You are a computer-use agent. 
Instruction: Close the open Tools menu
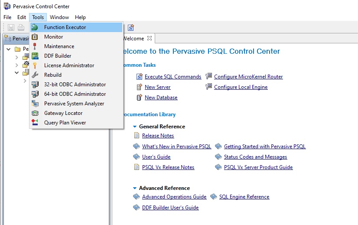tap(38, 17)
